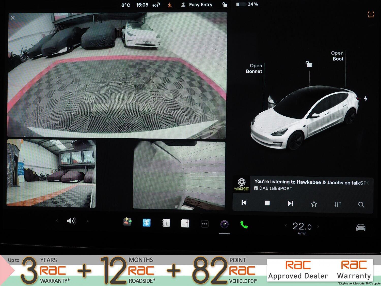Image resolution: width=381 pixels, height=286 pixels.
Task: Tap Open Boot label
Action: pyautogui.click(x=337, y=56)
